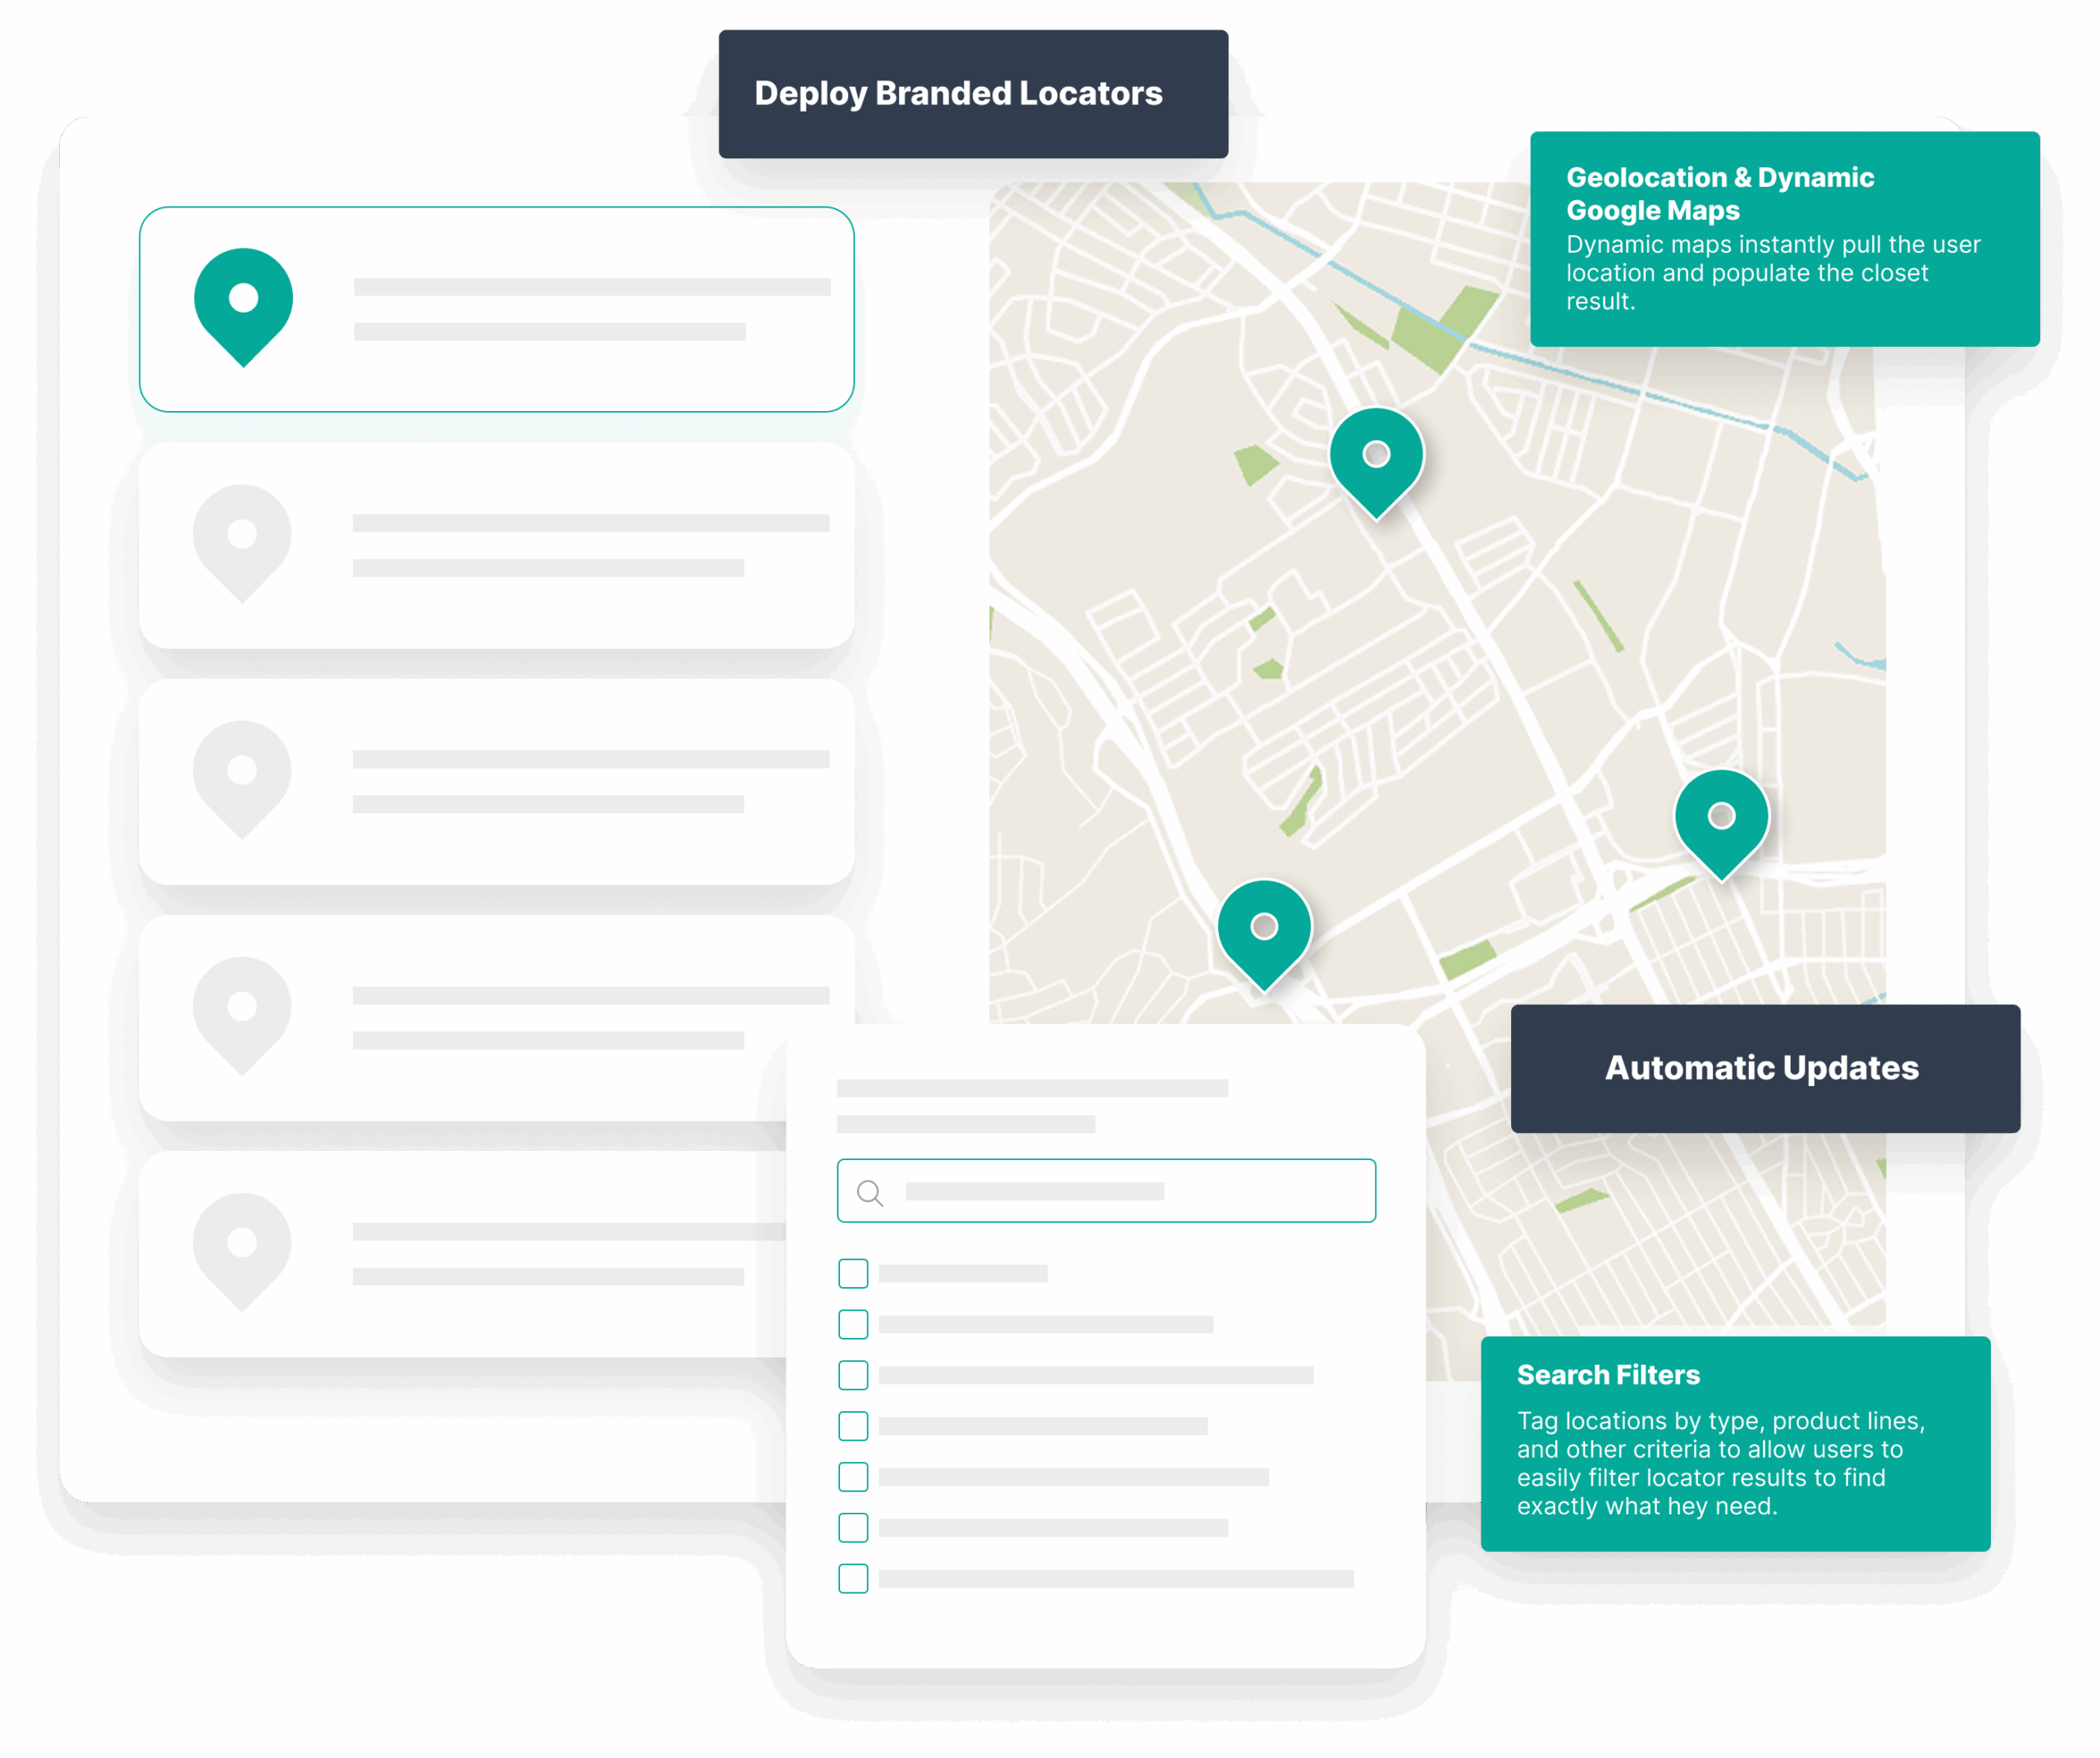
Task: Select the bottom-left teal map marker
Action: (x=1264, y=930)
